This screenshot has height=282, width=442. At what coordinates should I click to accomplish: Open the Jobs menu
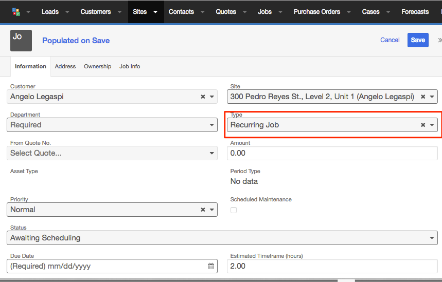[264, 11]
